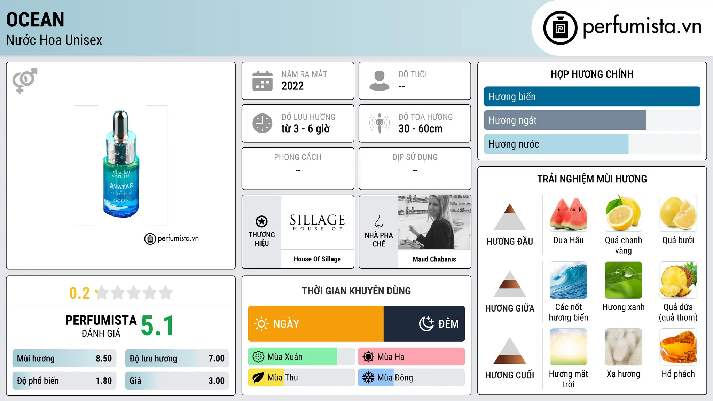
Task: Click the unisex gender symbol icon
Action: coord(25,81)
